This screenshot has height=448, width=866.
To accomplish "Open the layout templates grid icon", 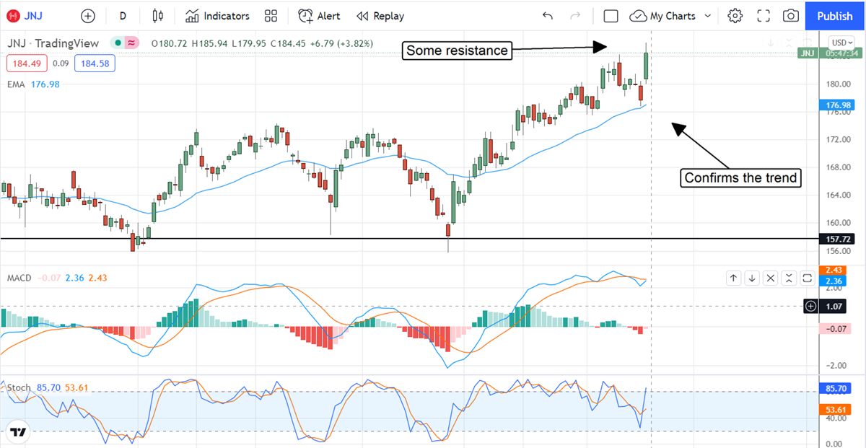I will pyautogui.click(x=271, y=16).
